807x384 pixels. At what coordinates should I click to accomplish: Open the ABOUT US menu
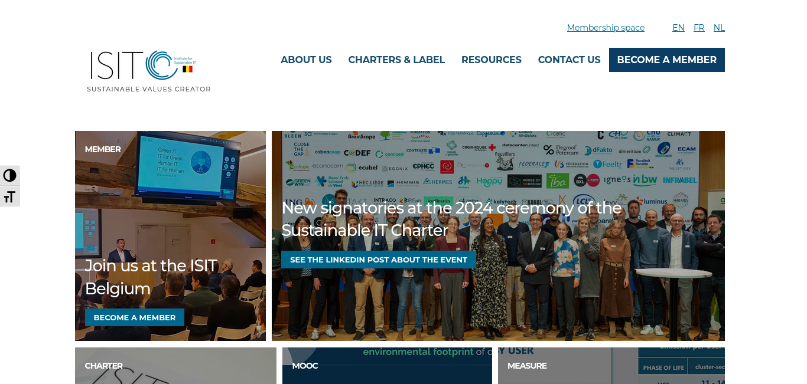(x=306, y=60)
